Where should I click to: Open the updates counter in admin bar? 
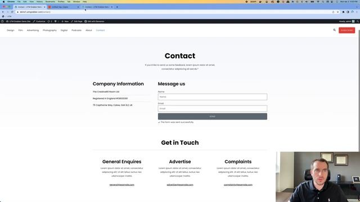(49, 21)
